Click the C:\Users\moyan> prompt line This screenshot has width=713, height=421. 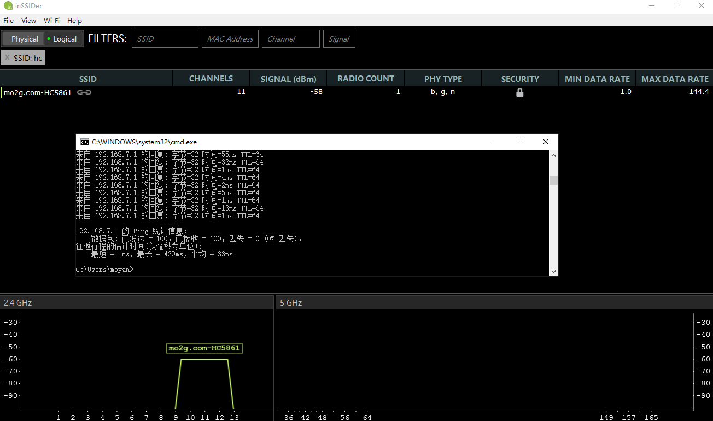click(104, 270)
